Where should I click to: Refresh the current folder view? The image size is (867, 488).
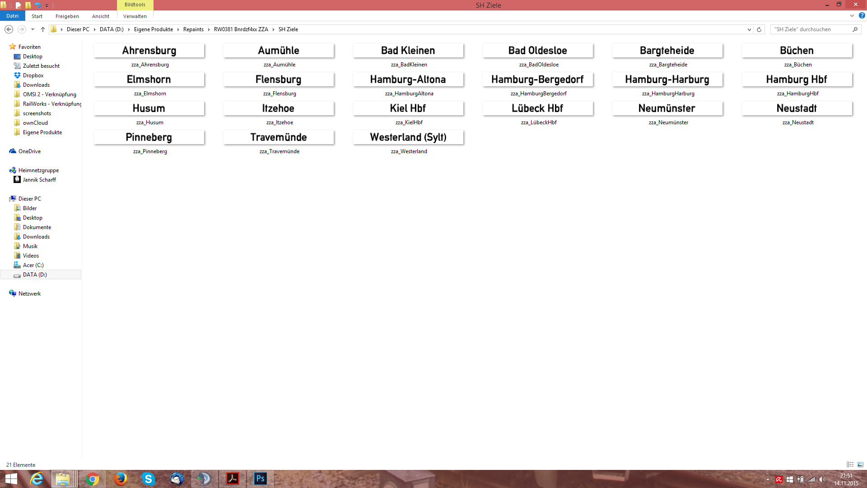(x=759, y=29)
